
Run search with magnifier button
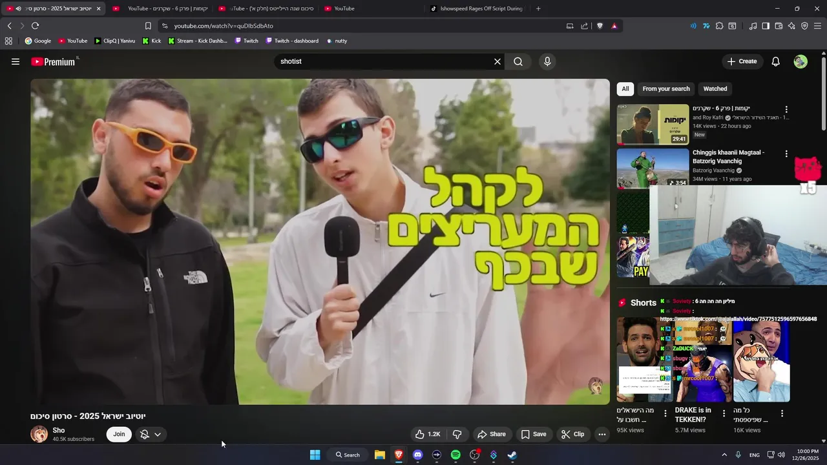518,61
